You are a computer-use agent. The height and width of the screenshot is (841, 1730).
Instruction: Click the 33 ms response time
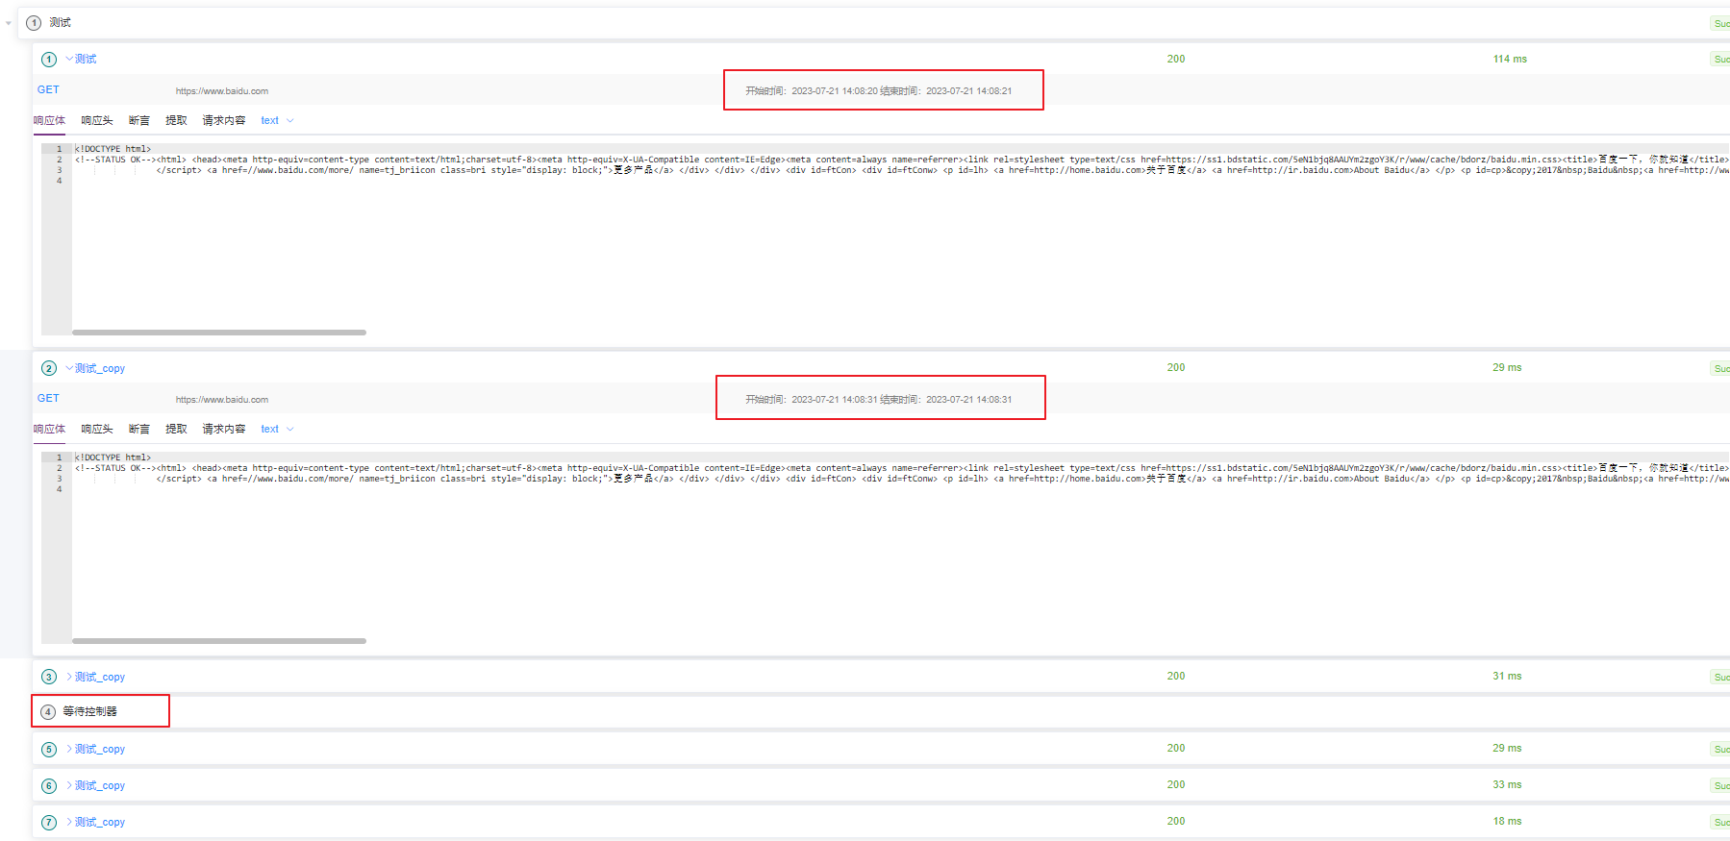pos(1507,784)
